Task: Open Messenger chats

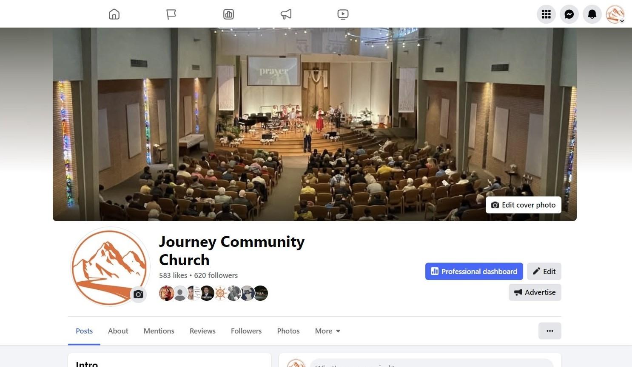Action: point(569,14)
